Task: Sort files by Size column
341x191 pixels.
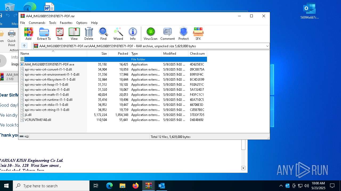Action: [x=98, y=54]
